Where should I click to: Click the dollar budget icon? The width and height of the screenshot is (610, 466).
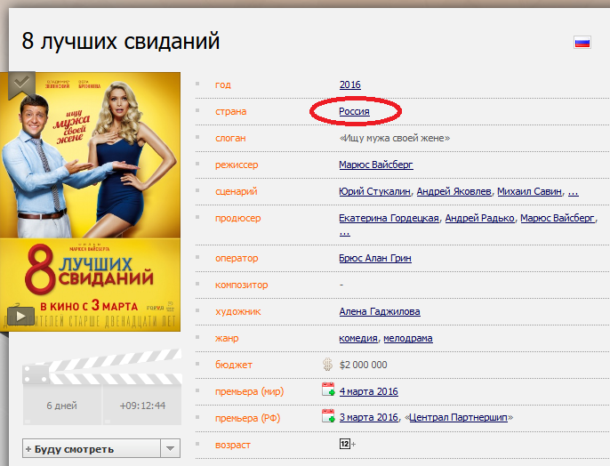tap(327, 365)
